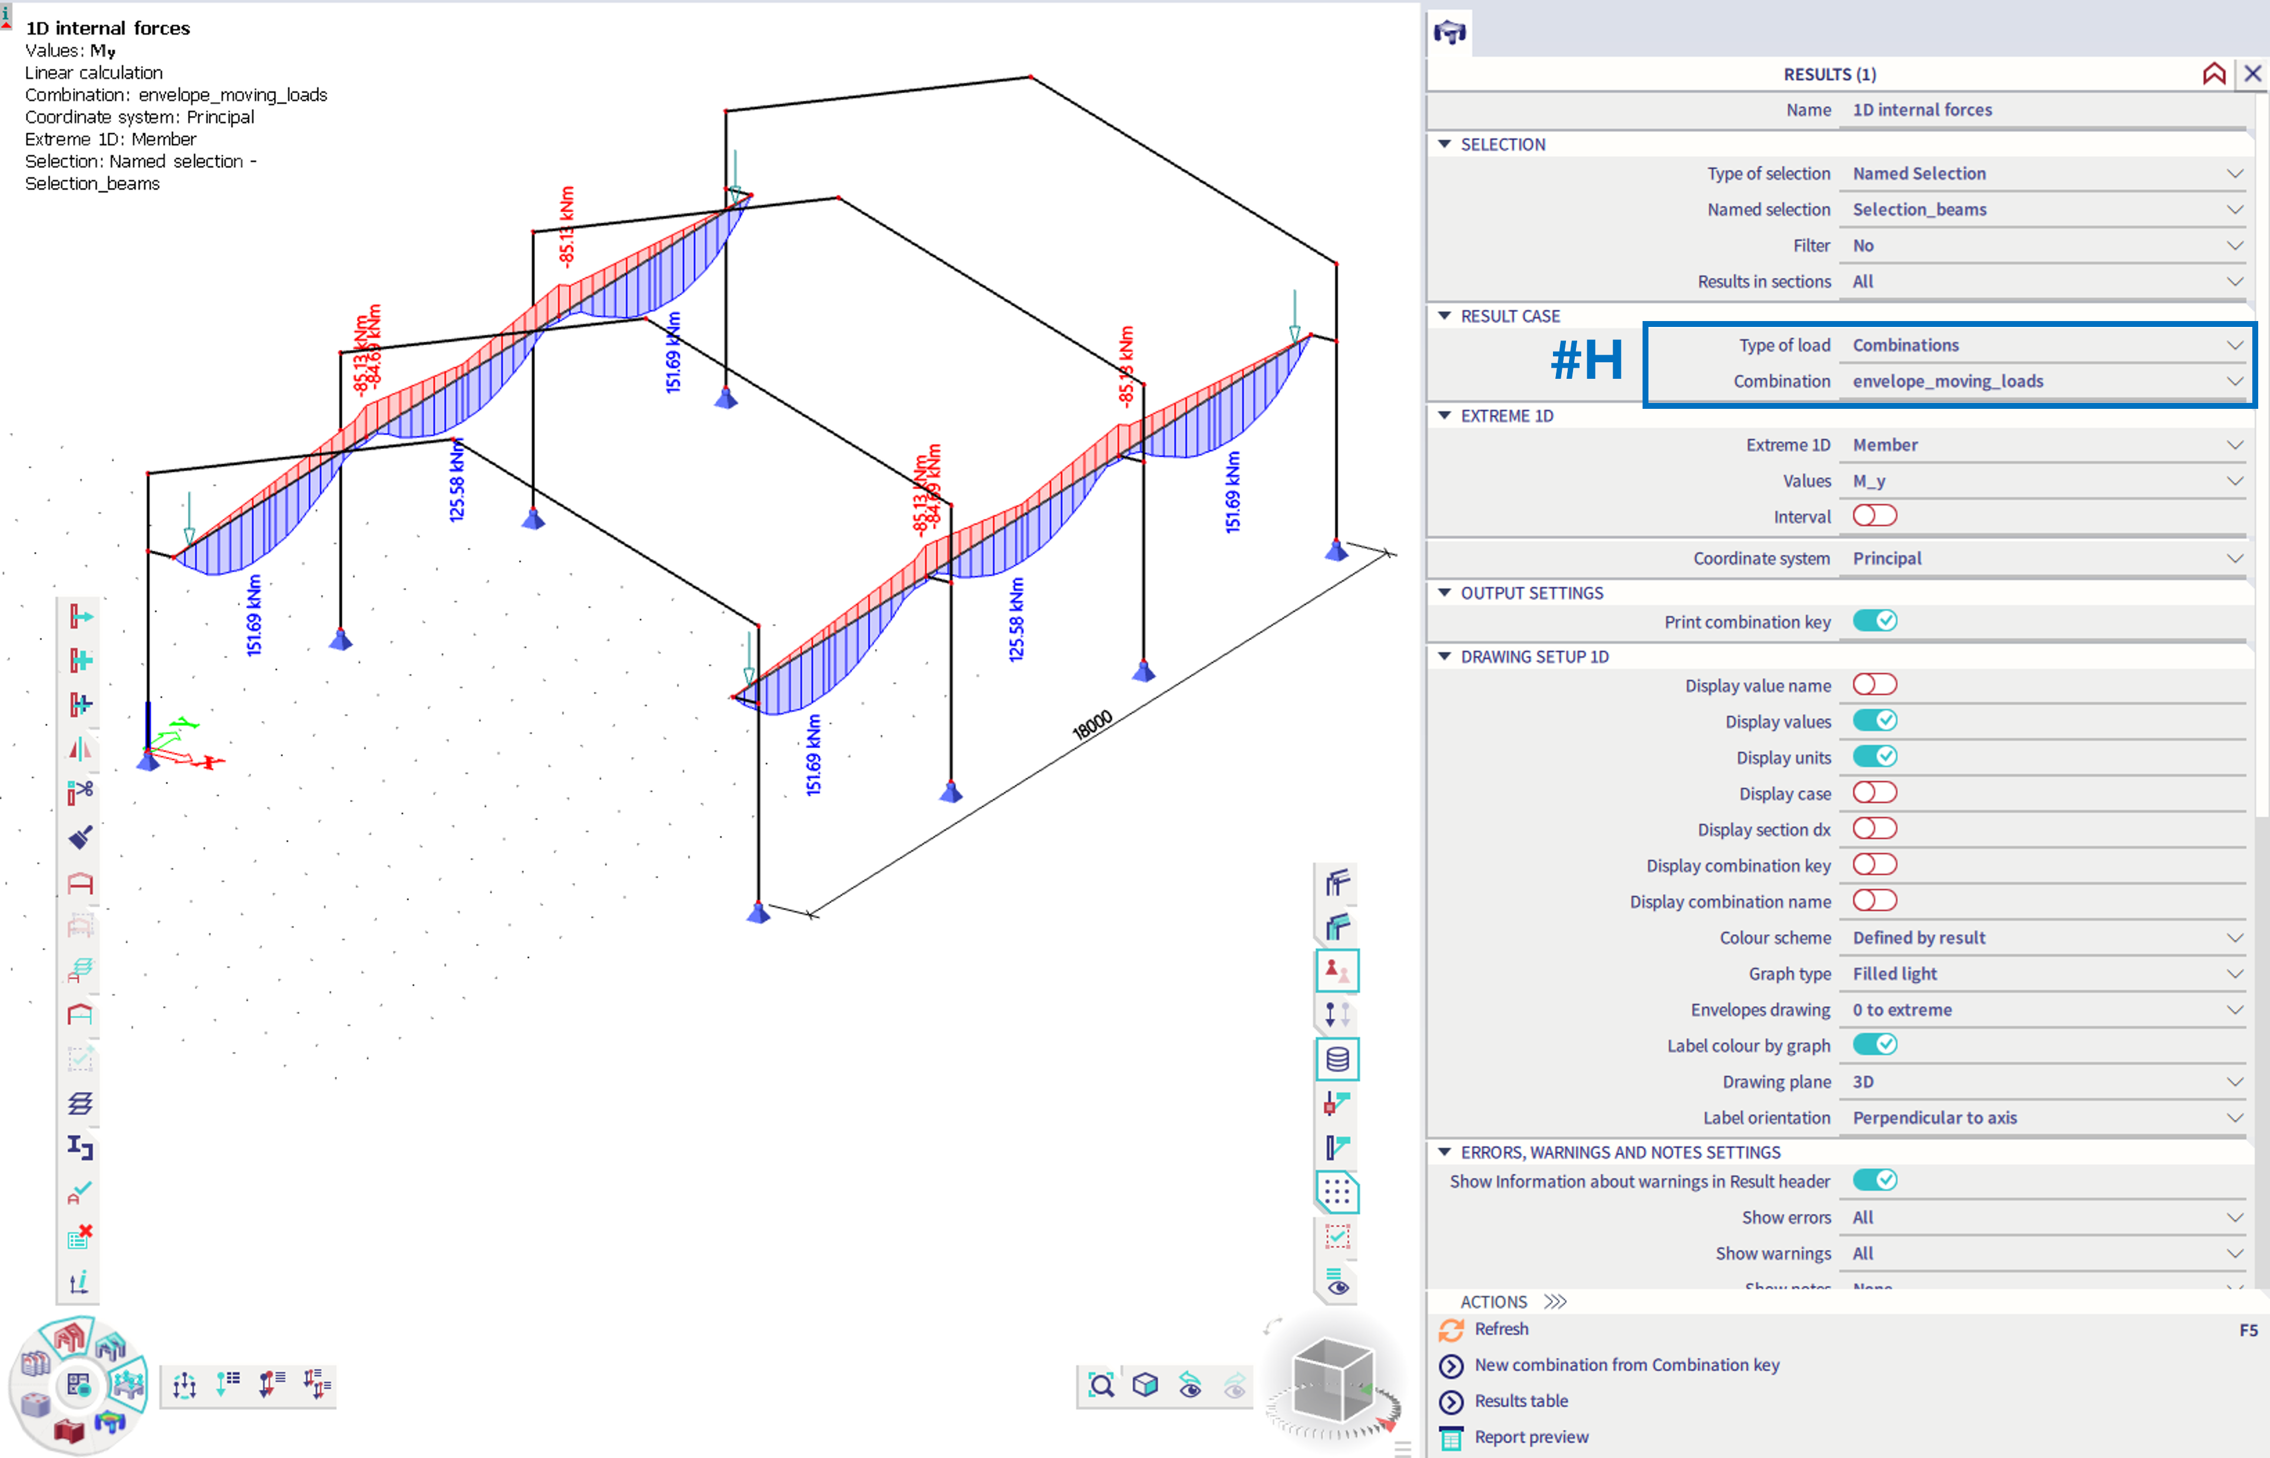
Task: Open the Results table action
Action: coord(1520,1401)
